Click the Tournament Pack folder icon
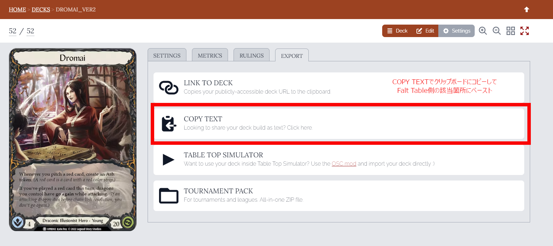This screenshot has width=553, height=246. [169, 196]
